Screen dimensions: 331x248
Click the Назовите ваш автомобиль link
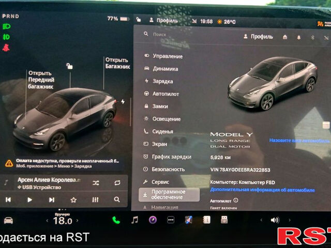tap(299, 141)
